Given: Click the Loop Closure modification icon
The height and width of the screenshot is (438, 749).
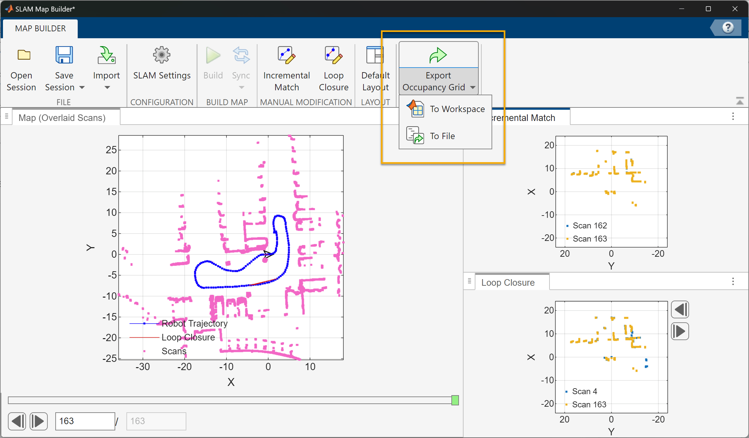Looking at the screenshot, I should click(333, 55).
